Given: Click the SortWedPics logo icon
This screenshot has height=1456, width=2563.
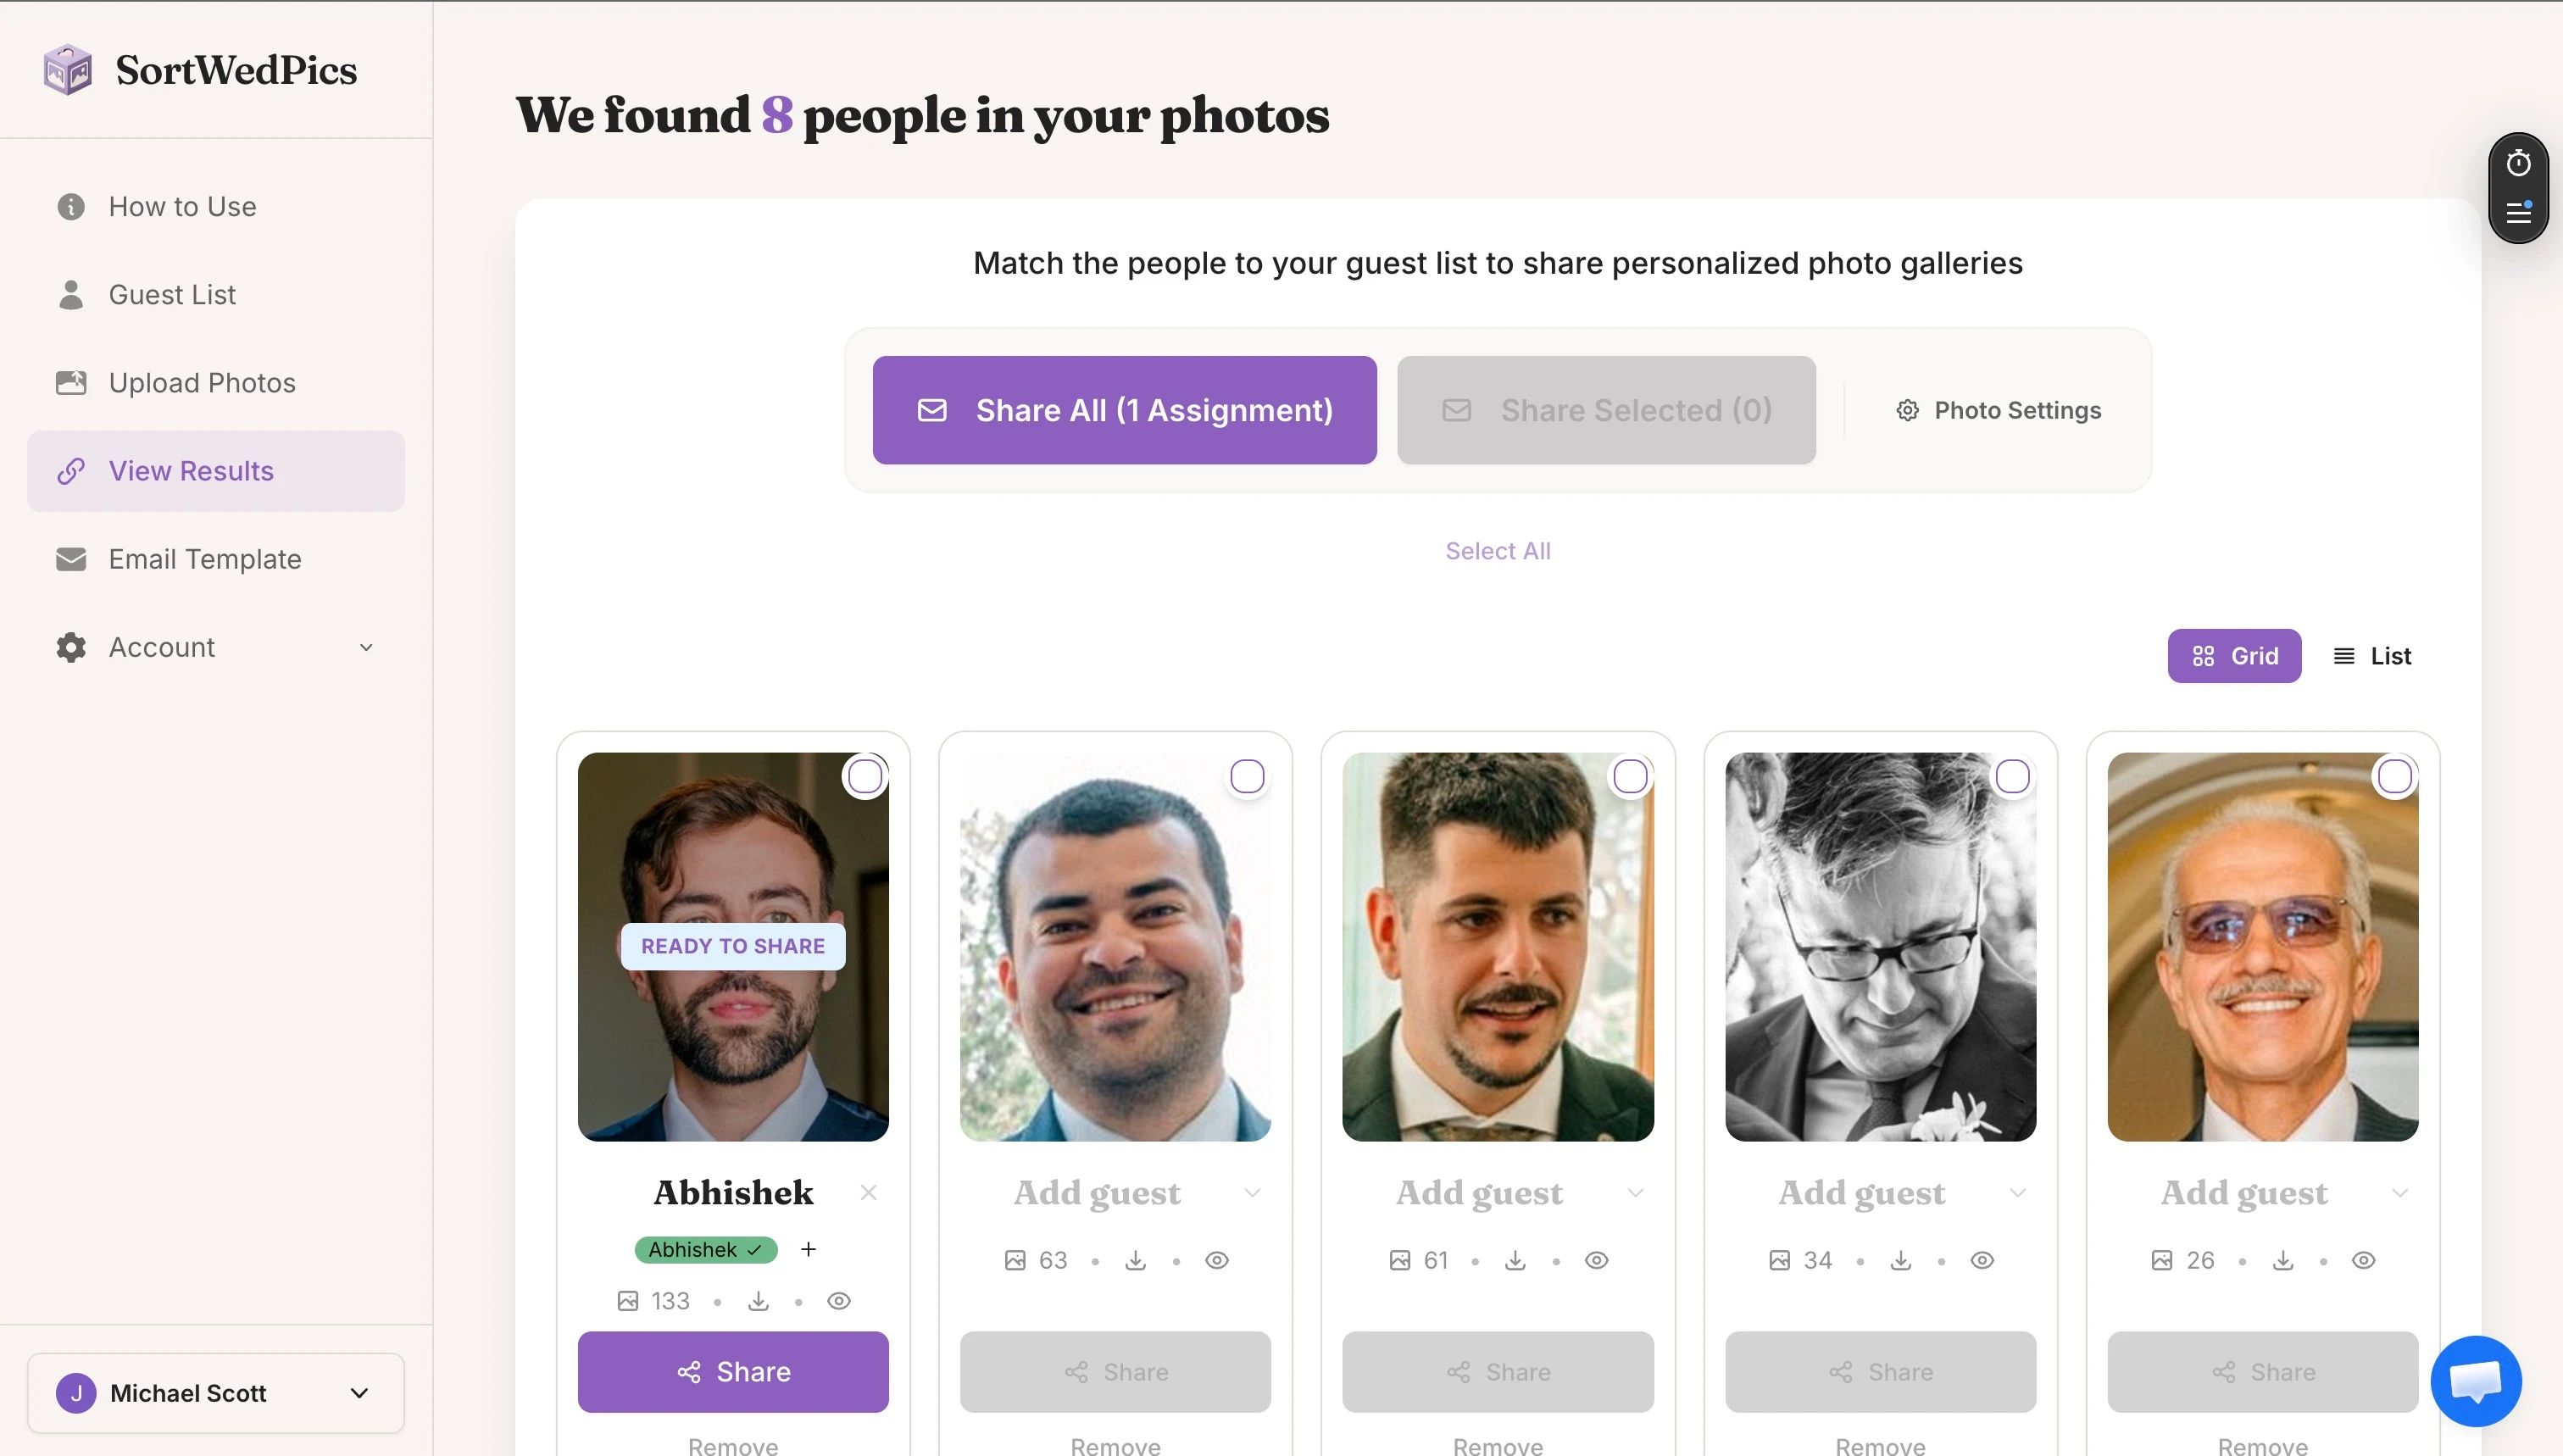Looking at the screenshot, I should tap(68, 70).
